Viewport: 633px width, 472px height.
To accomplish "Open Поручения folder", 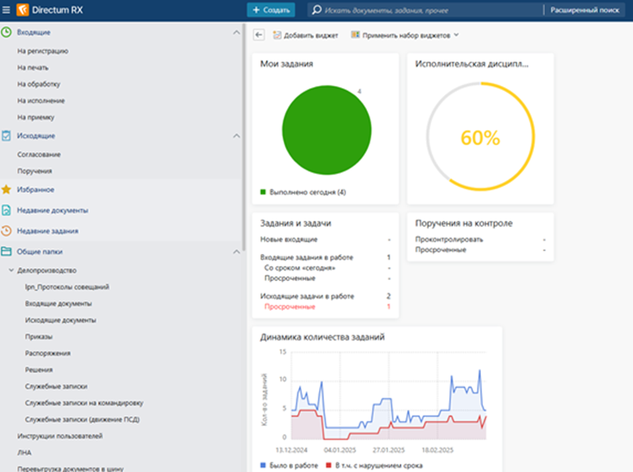I will (35, 171).
